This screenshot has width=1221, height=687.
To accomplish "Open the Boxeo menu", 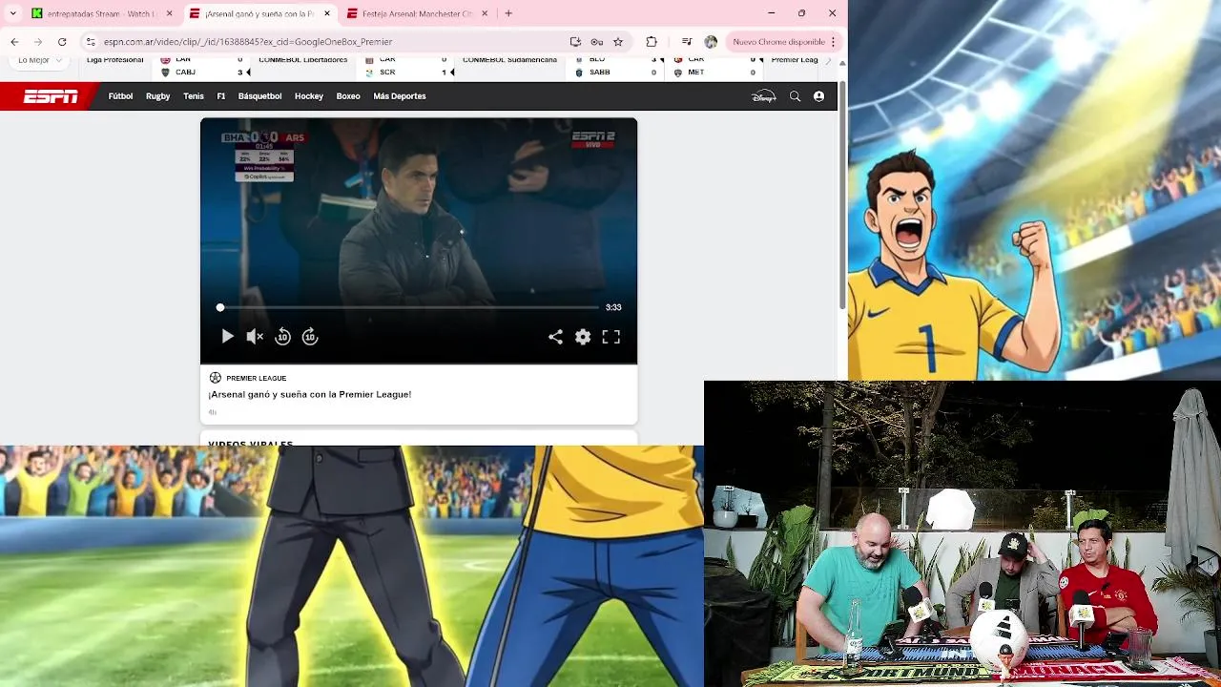I will click(x=348, y=96).
